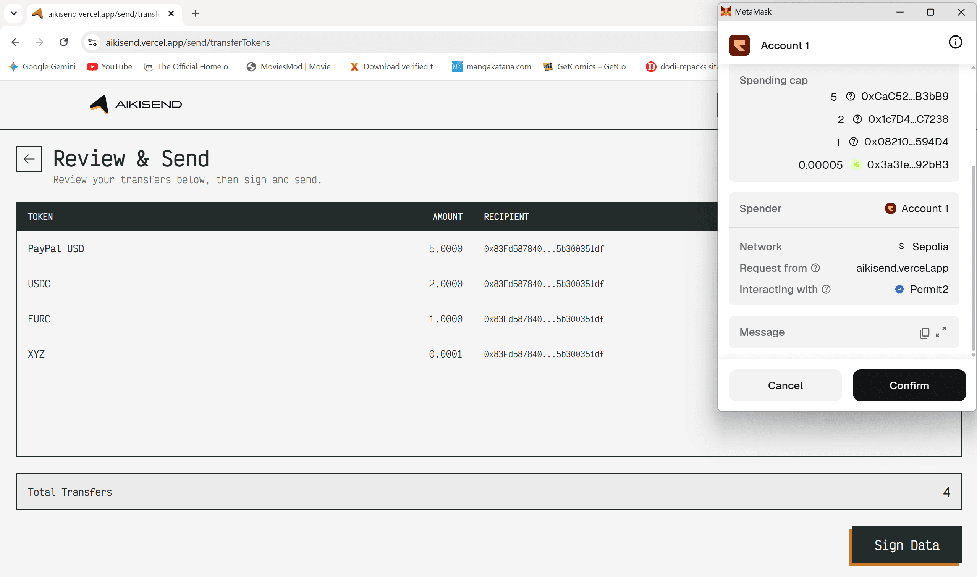Open the tab search dropdown
Image resolution: width=977 pixels, height=577 pixels.
pyautogui.click(x=14, y=14)
